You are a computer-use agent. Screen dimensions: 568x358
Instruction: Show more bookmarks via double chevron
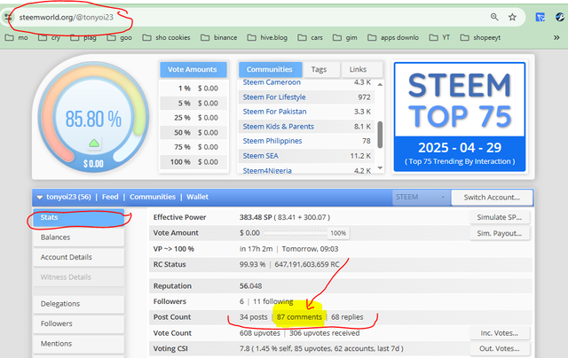[556, 37]
